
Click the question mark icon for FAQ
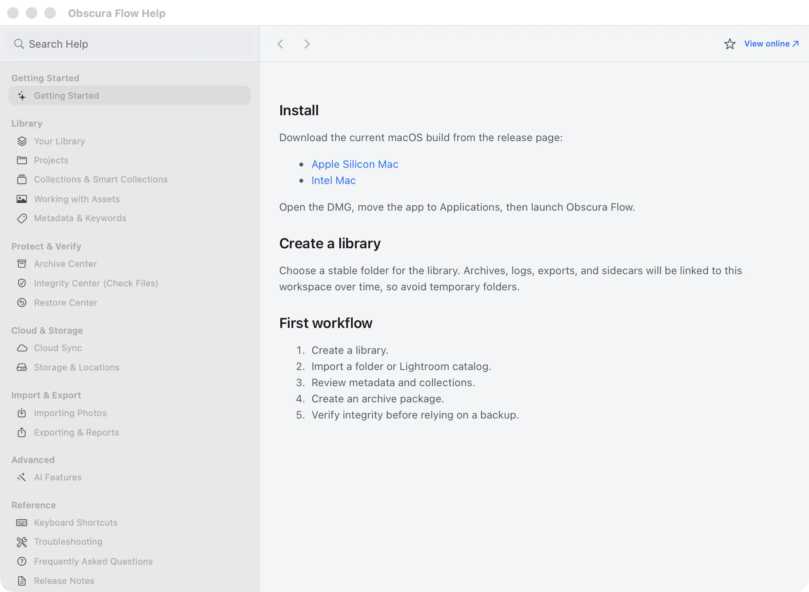click(22, 561)
